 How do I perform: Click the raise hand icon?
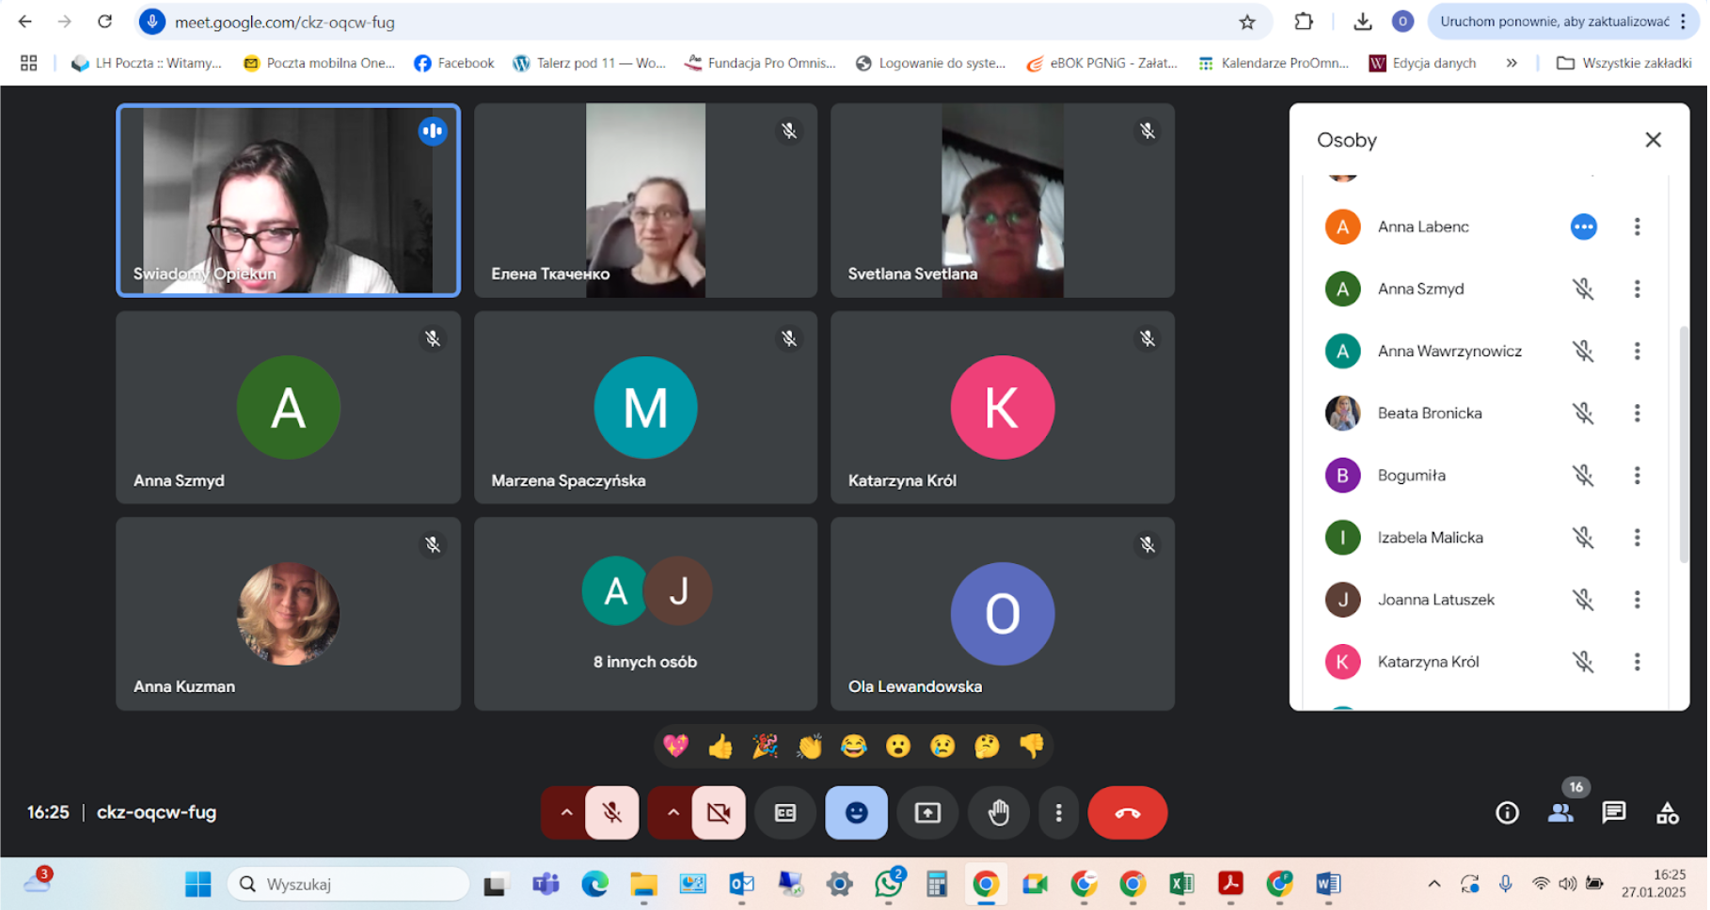coord(998,812)
